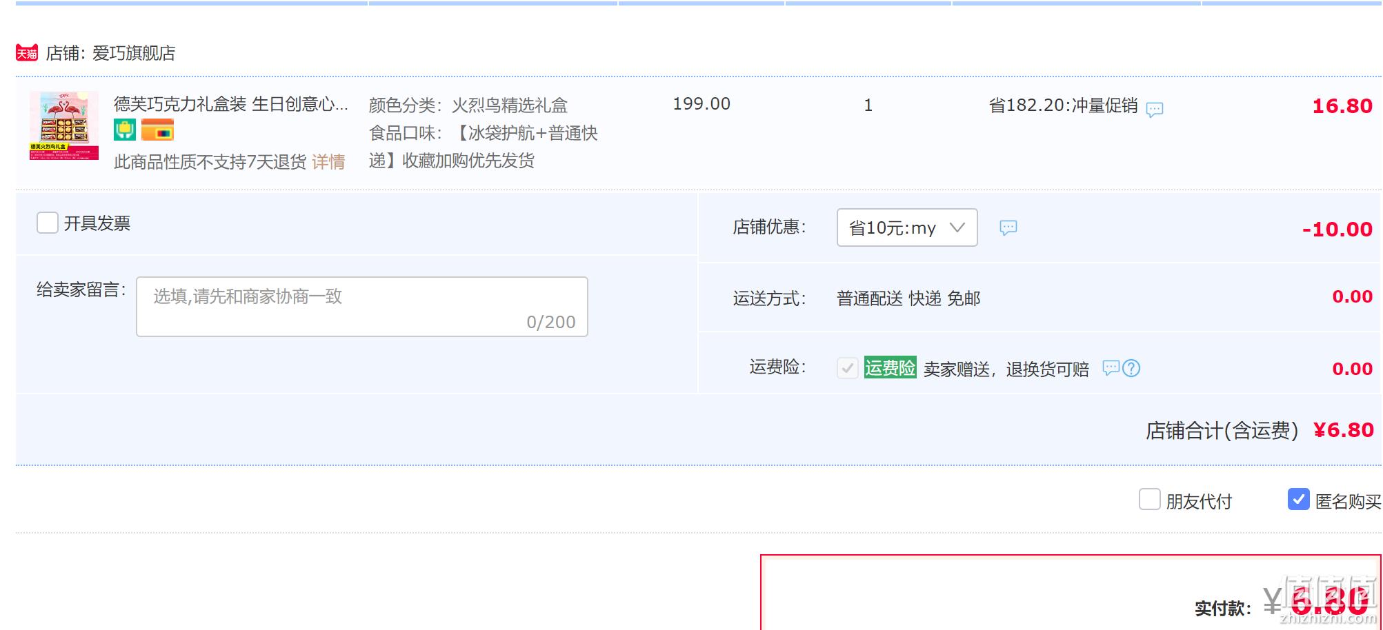Toggle the 开具发票 invoice checkbox

pos(48,223)
